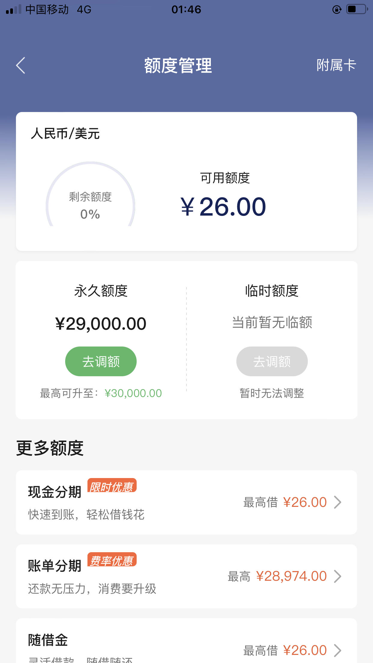Open the 附属卡 page
The height and width of the screenshot is (663, 373).
point(336,65)
